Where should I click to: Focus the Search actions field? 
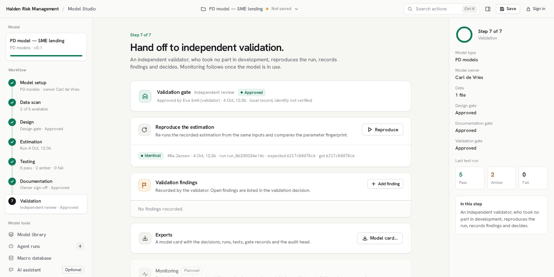tap(441, 9)
